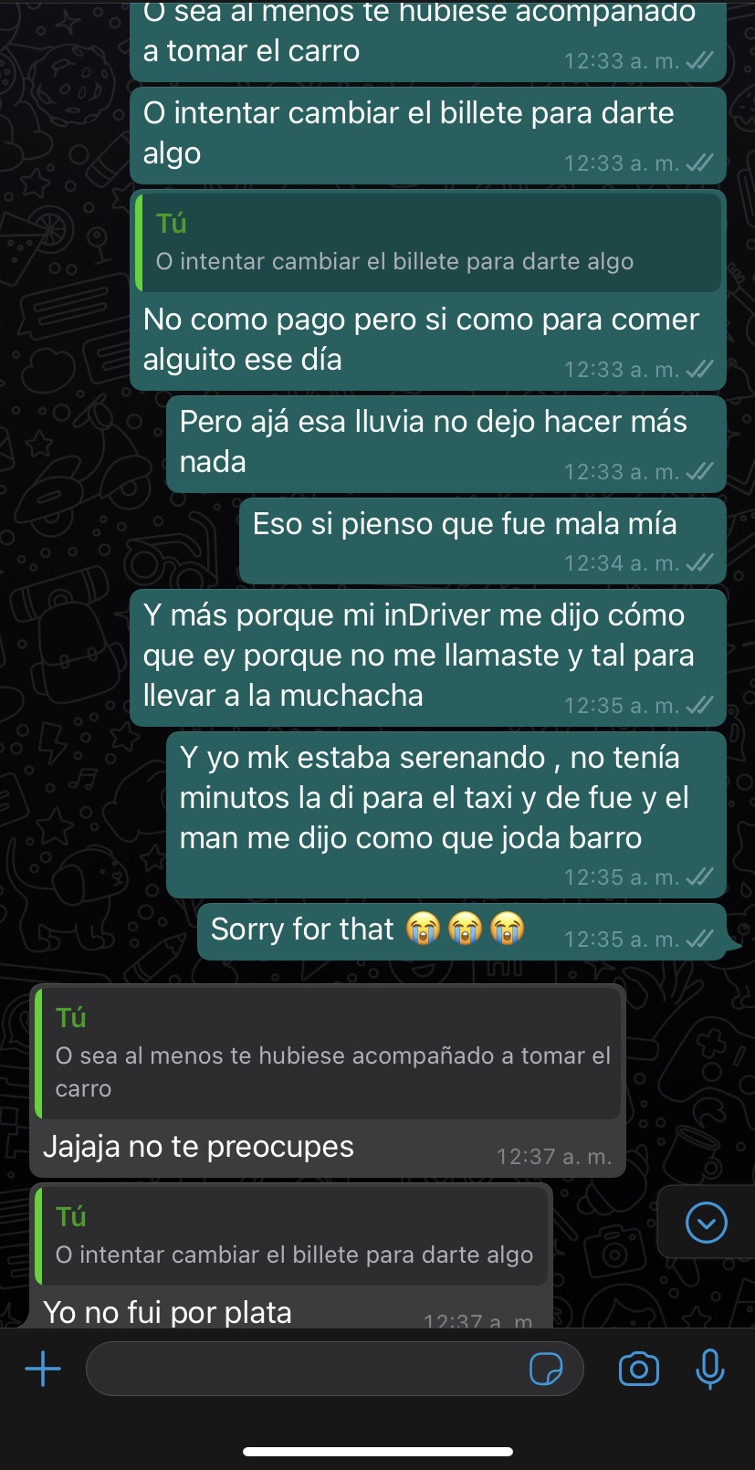The height and width of the screenshot is (1470, 755).
Task: Tap read checkmarks on 'Sorry for that'
Action: (699, 939)
